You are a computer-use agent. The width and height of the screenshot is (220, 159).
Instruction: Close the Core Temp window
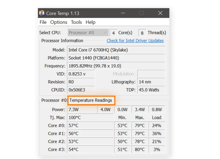tap(160, 13)
